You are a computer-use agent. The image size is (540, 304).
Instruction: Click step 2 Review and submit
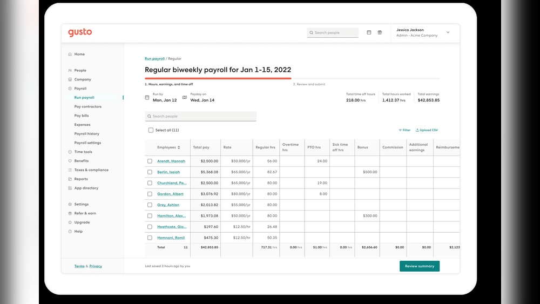click(x=309, y=84)
